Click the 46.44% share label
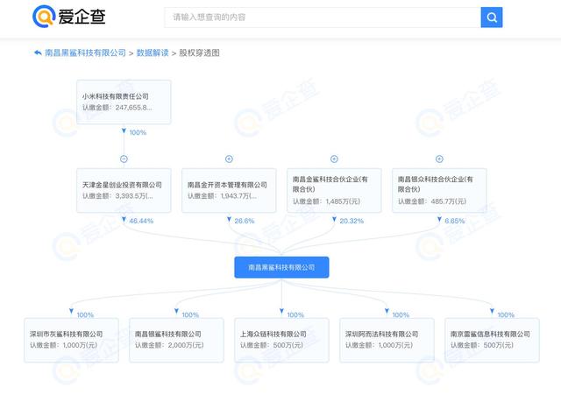The height and width of the screenshot is (395, 561). coord(141,221)
